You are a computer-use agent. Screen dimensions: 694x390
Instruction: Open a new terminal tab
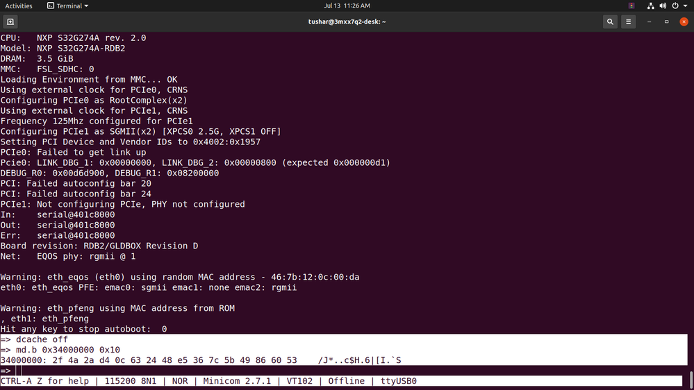(10, 22)
